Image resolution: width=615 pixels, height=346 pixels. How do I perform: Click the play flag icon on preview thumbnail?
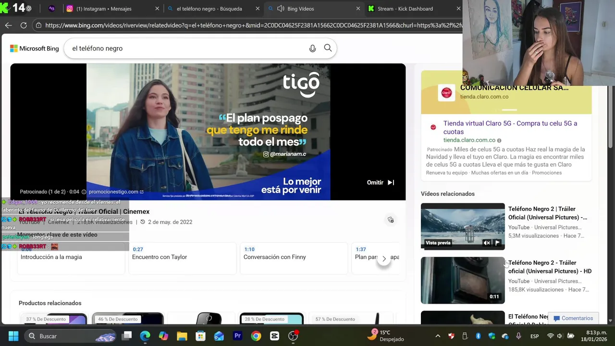[497, 243]
